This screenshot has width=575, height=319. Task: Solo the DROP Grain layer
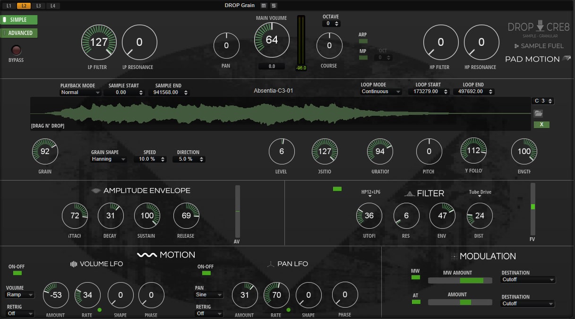pyautogui.click(x=274, y=5)
